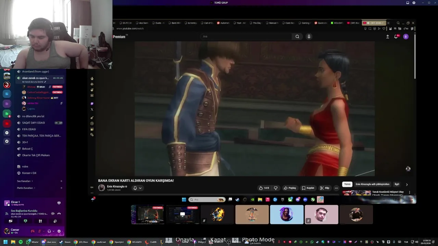Select Cyberpunk avatar participant tile
The height and width of the screenshot is (246, 438).
pyautogui.click(x=287, y=215)
